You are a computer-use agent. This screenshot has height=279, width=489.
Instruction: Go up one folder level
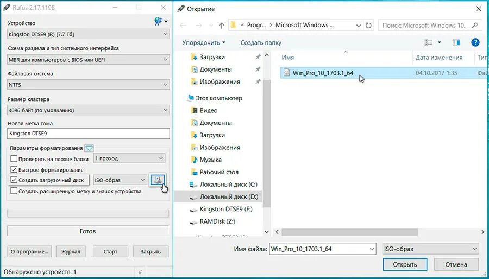point(222,26)
